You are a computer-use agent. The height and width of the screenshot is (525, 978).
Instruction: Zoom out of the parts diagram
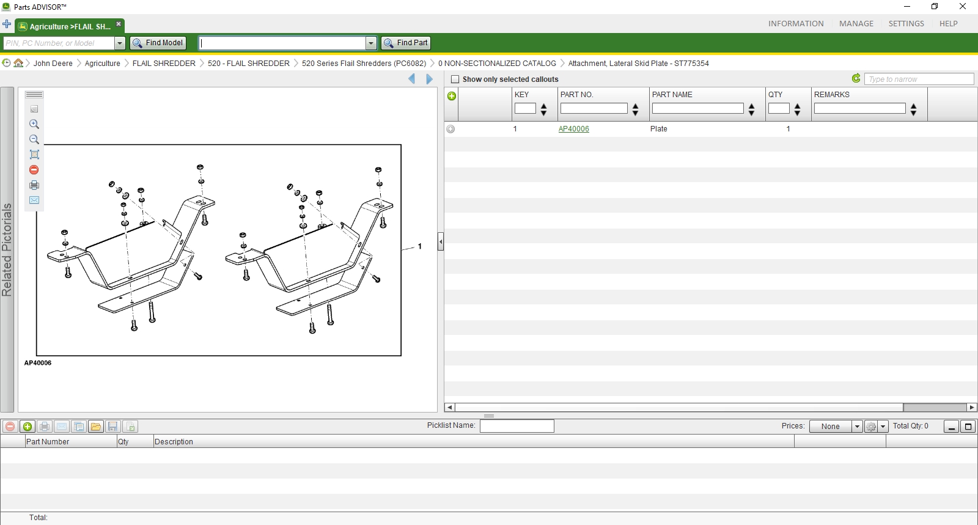(x=34, y=139)
